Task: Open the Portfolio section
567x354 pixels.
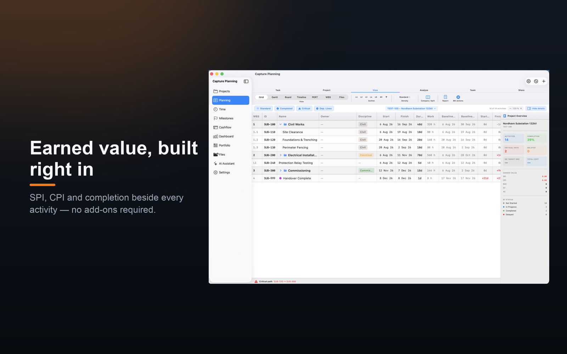Action: 230,145
